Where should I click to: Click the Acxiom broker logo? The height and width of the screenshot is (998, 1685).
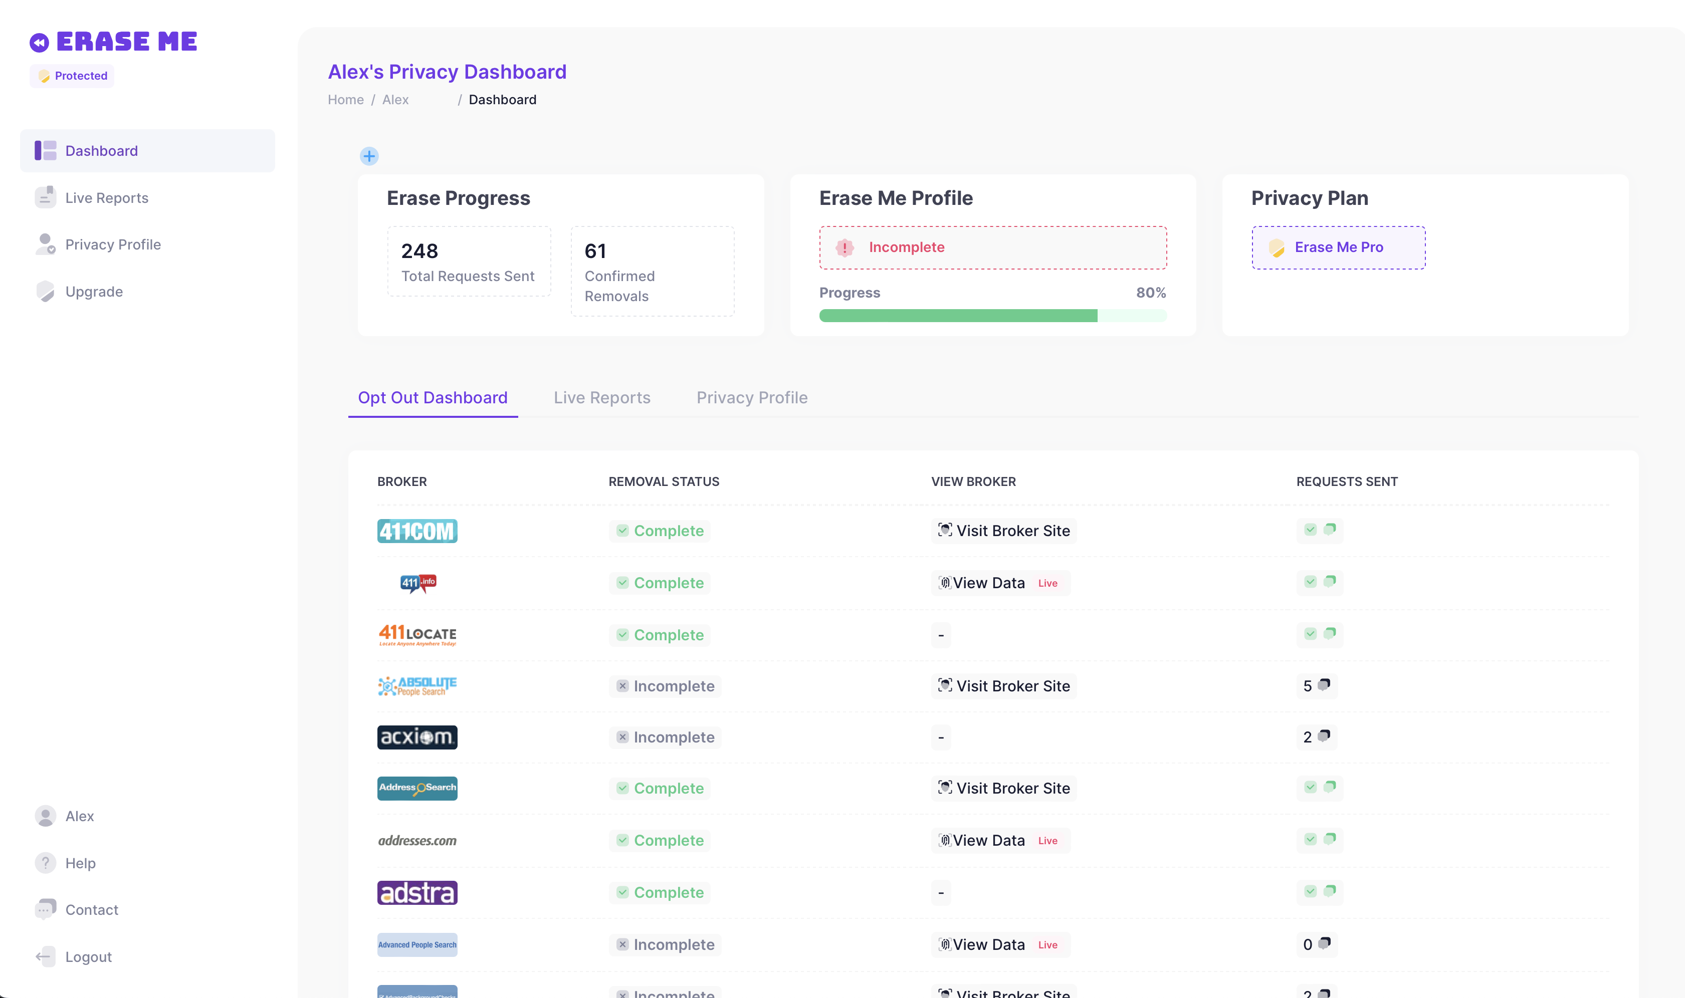pyautogui.click(x=417, y=737)
